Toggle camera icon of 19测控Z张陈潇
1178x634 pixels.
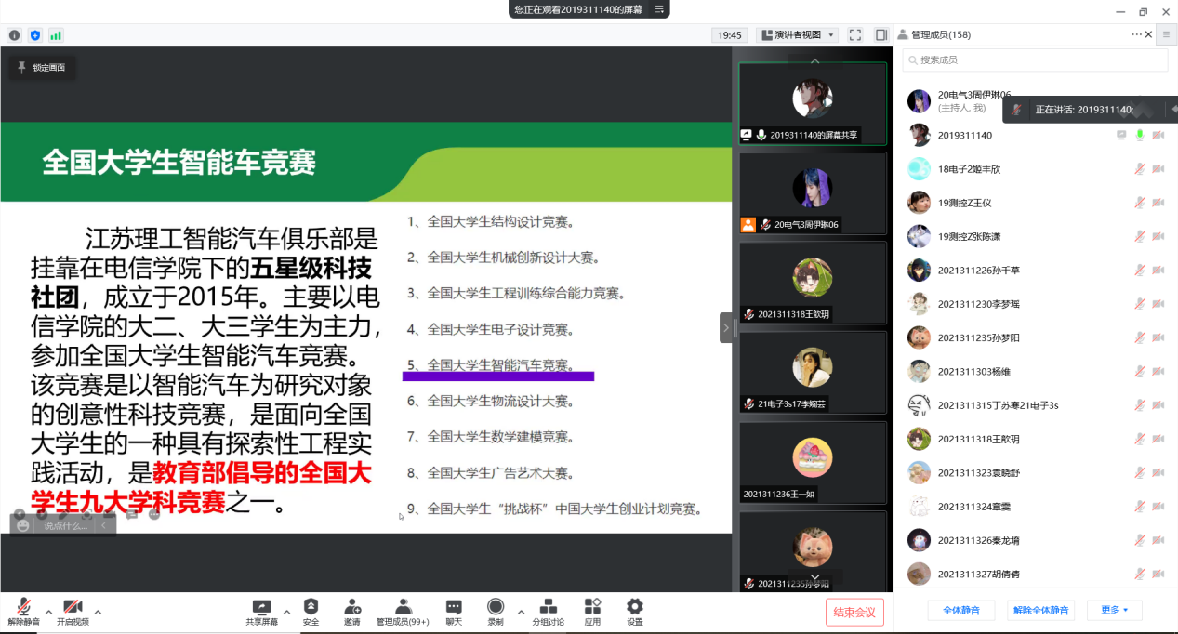pos(1158,236)
